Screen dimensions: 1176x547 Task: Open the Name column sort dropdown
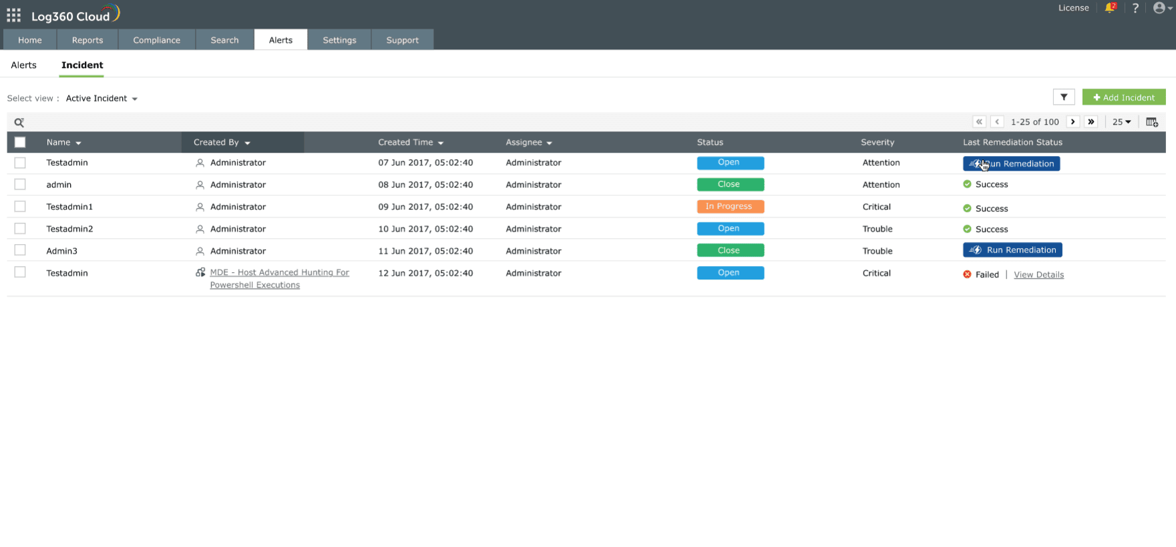click(78, 143)
